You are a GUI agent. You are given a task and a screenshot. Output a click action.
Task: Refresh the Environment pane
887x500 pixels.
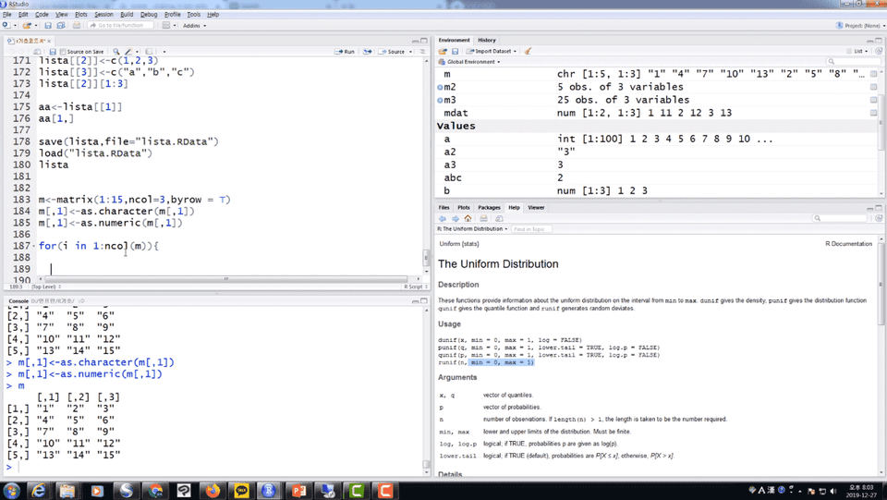(x=879, y=51)
